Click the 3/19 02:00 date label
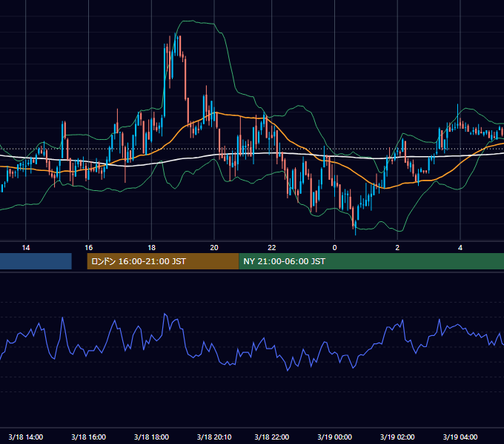Screen dimensions: 504x444 [x=397, y=437]
